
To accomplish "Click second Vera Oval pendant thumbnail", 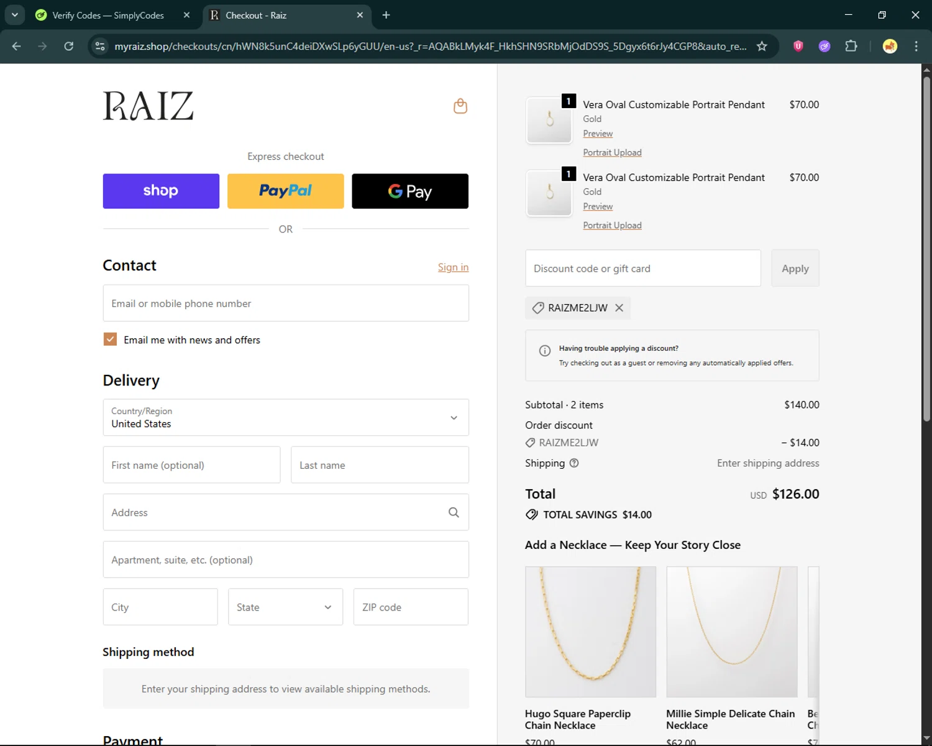I will coord(549,193).
